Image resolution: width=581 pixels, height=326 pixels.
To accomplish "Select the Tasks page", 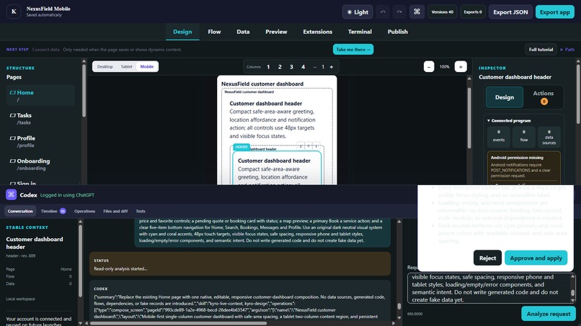I will pos(40,119).
